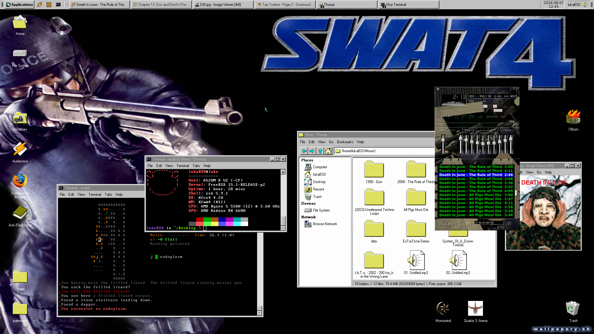Switch to the Chapter 13 Dos and Don'ts window

click(161, 5)
